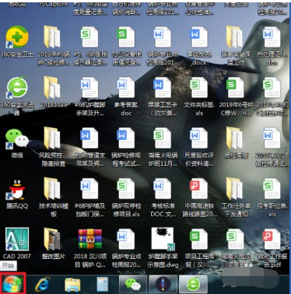Select the 360安全浏览器 desktop shortcut
Viewport: 291px width, 294px height.
coord(17,96)
